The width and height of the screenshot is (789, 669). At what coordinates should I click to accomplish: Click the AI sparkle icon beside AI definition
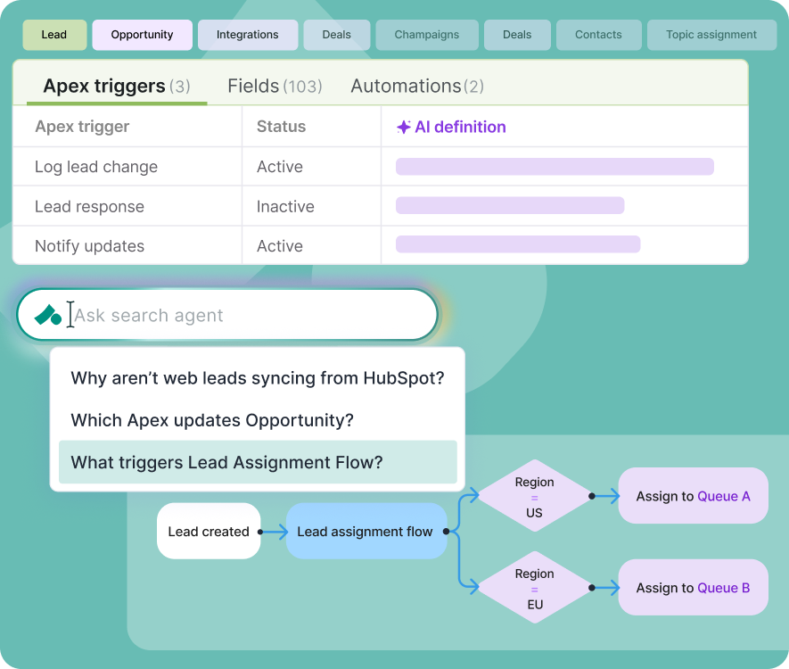pos(403,126)
